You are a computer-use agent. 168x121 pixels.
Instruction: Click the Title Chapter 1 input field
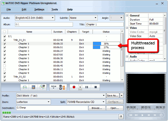[104, 25]
